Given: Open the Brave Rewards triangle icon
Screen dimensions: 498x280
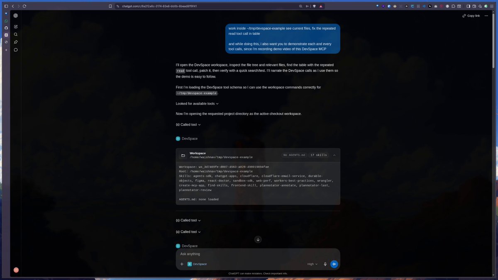Looking at the screenshot, I should coord(321,6).
